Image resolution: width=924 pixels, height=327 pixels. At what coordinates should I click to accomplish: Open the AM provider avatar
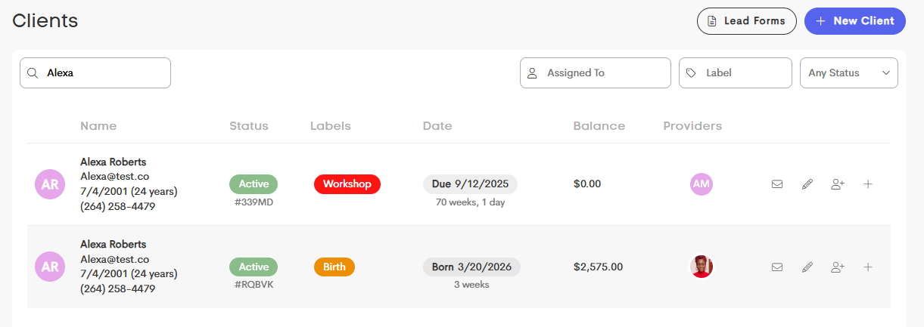point(702,184)
